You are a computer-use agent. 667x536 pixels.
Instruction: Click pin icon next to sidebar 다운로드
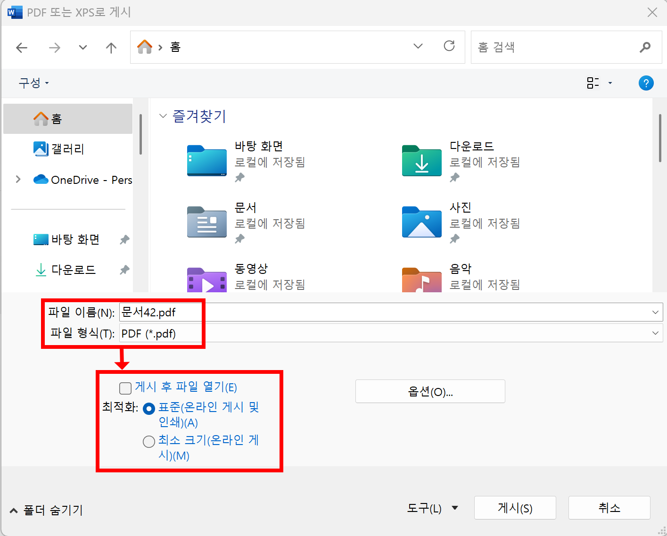click(124, 270)
